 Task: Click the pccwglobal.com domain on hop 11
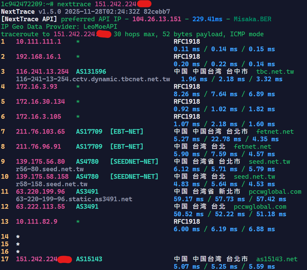point(275,192)
